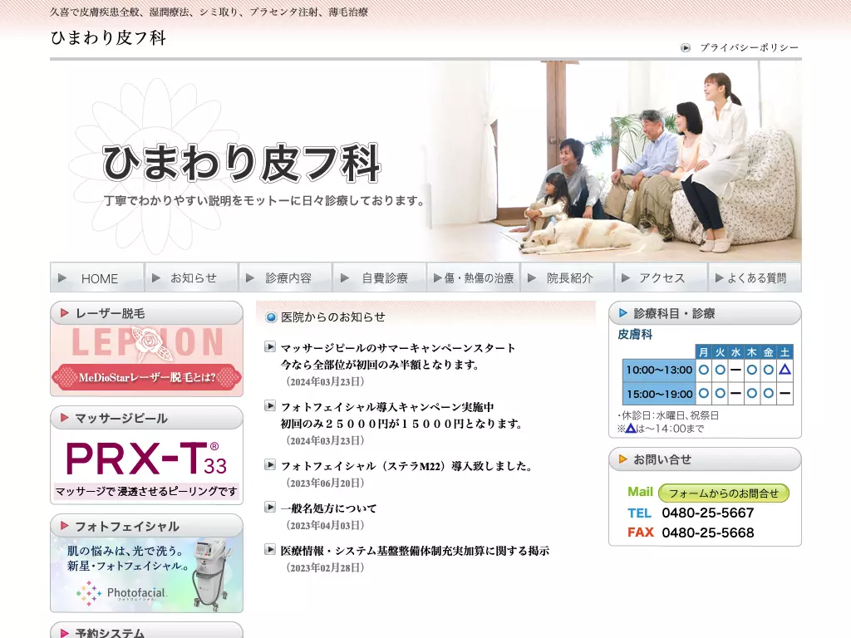The height and width of the screenshot is (638, 851).
Task: Open the プライバシーポリシー link
Action: pos(749,47)
